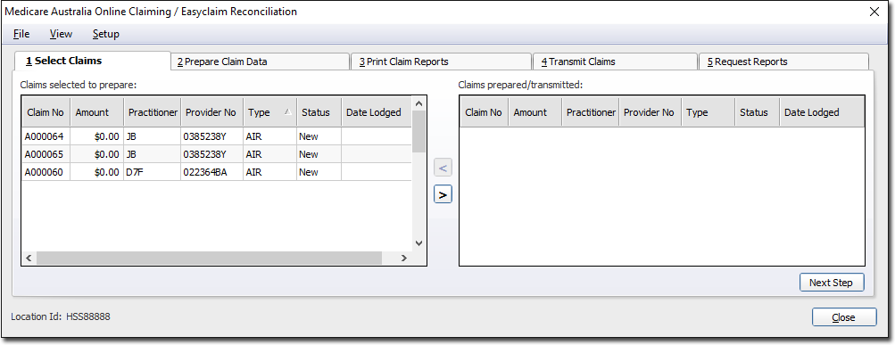Click the vertical scrollbar up arrow
This screenshot has height=345, width=895.
419,103
